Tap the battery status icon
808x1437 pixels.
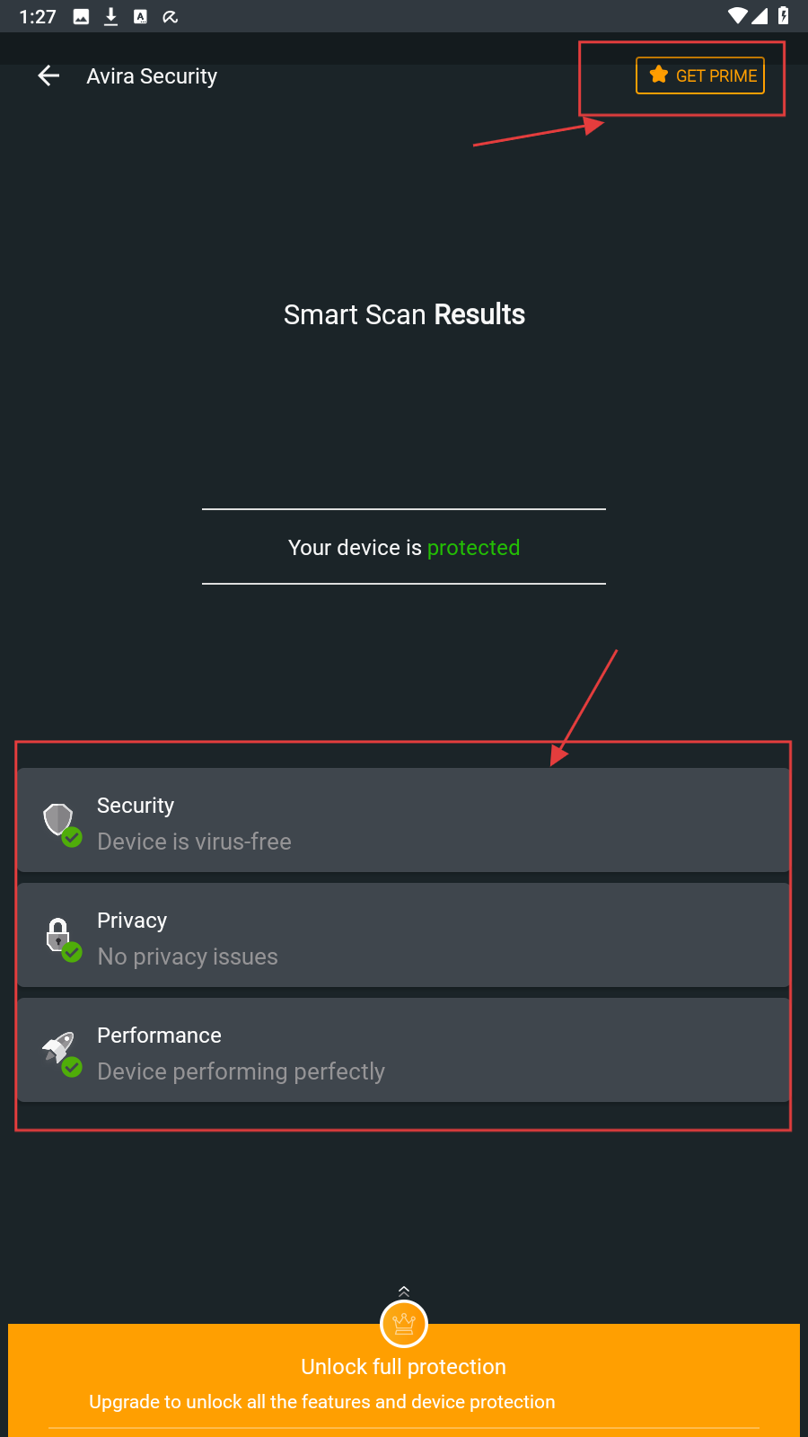[783, 15]
